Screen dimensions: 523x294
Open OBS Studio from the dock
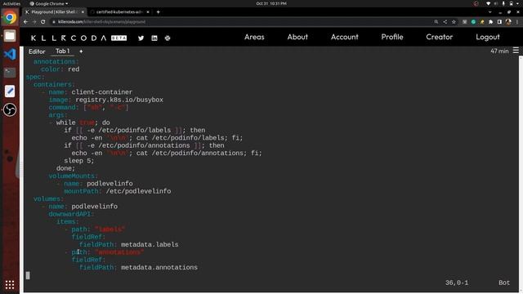point(10,109)
